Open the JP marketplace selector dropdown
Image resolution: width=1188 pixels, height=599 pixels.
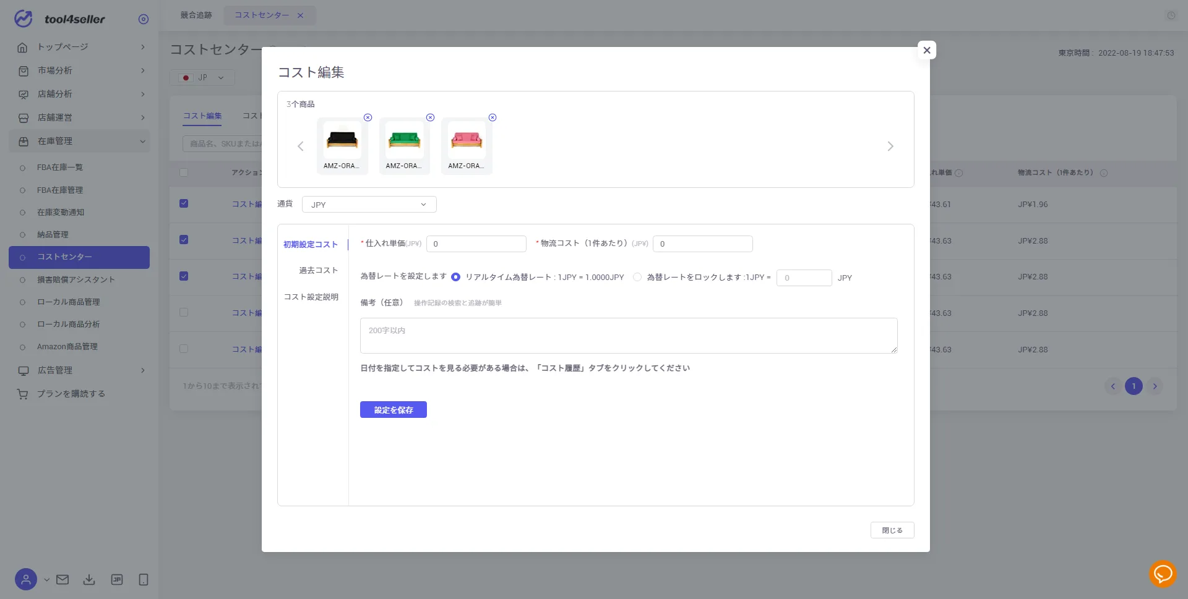[202, 78]
